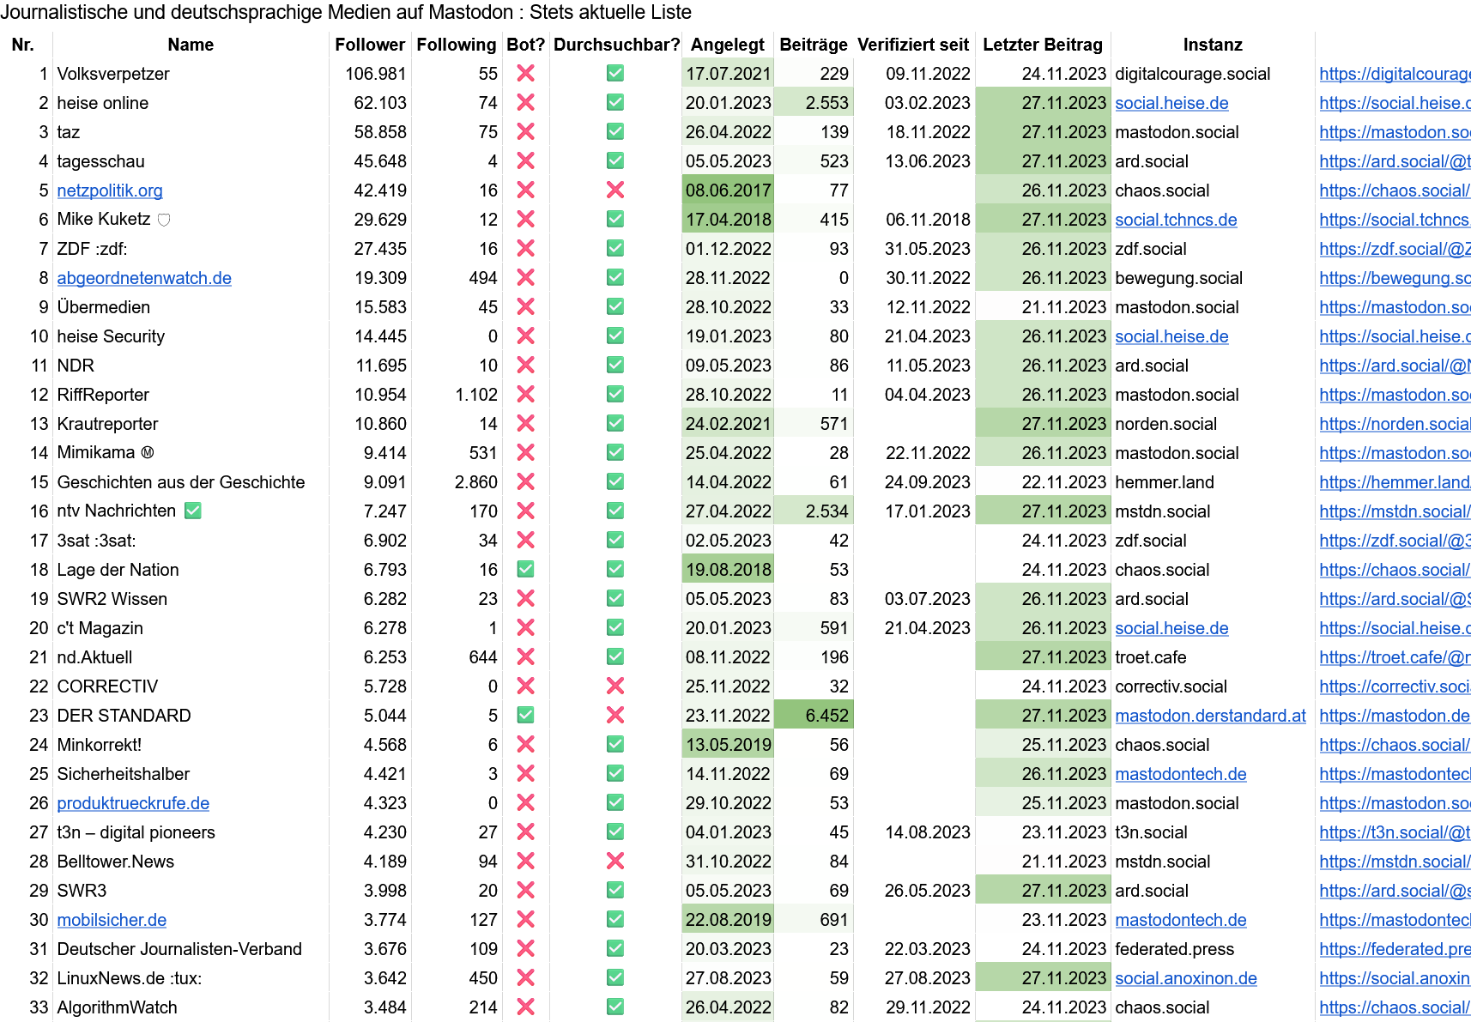Open the social.anoxinon.de instance link

pos(1185,978)
